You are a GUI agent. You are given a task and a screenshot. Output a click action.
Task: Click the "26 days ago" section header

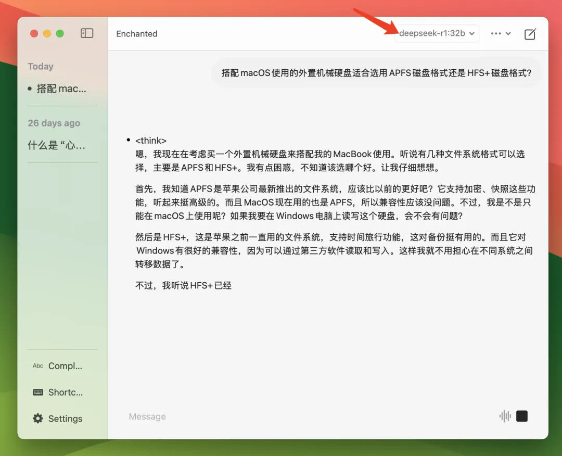(x=54, y=123)
